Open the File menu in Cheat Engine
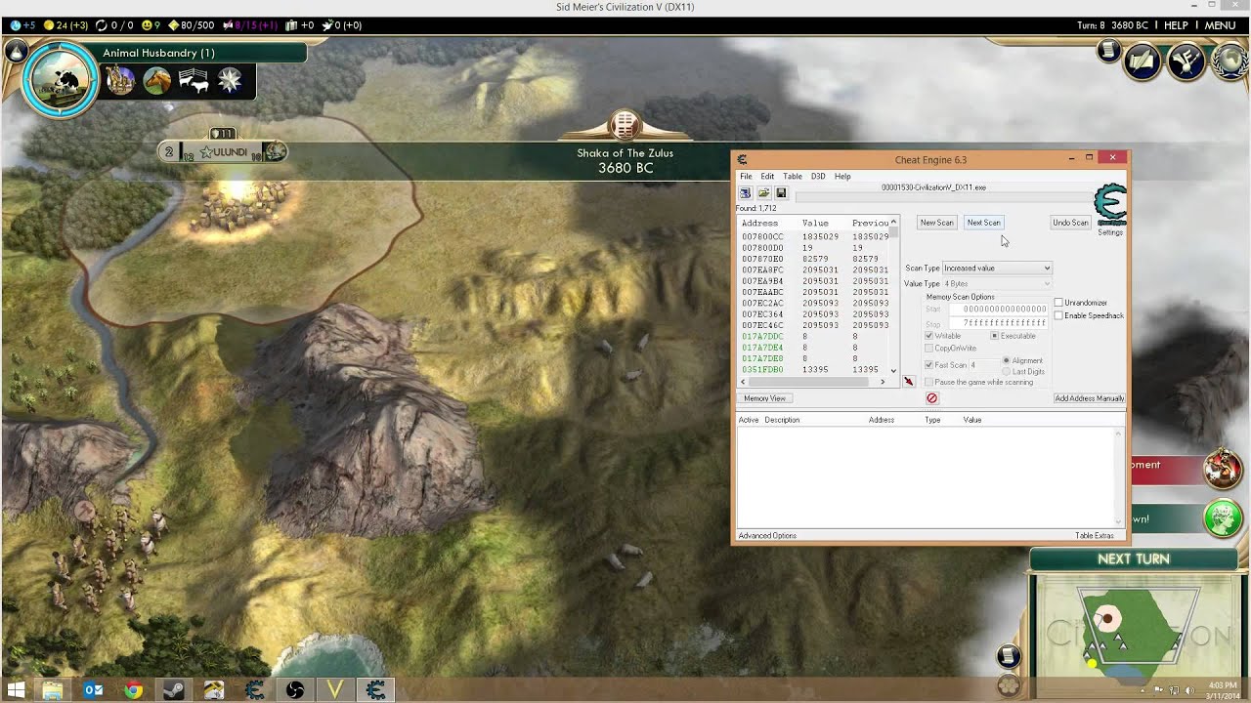 click(x=746, y=177)
